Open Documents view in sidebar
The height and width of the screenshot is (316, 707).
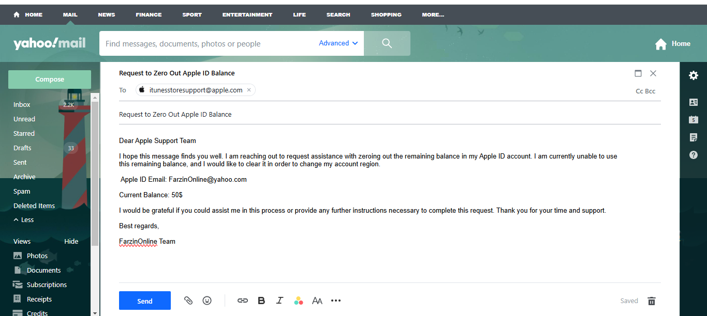(44, 270)
